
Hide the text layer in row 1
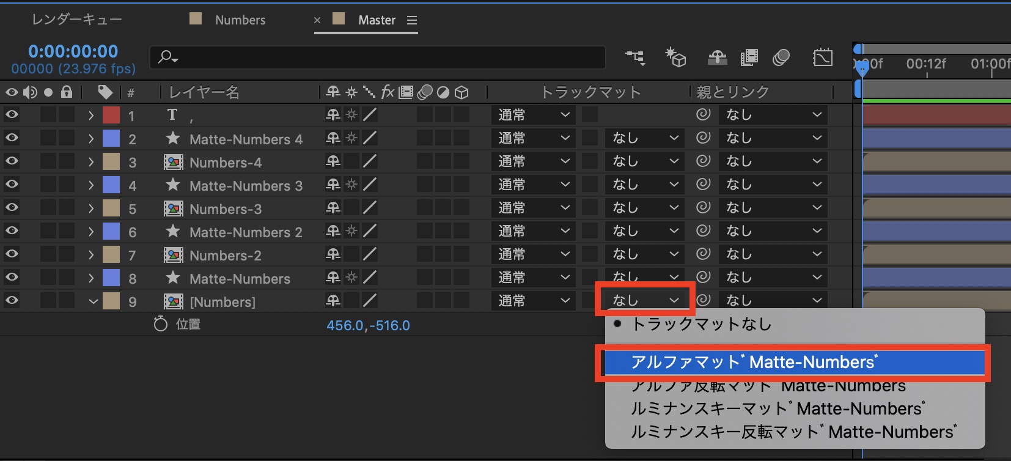(12, 114)
